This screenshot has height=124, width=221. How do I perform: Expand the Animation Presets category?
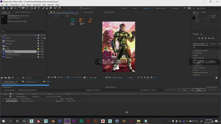point(193,51)
